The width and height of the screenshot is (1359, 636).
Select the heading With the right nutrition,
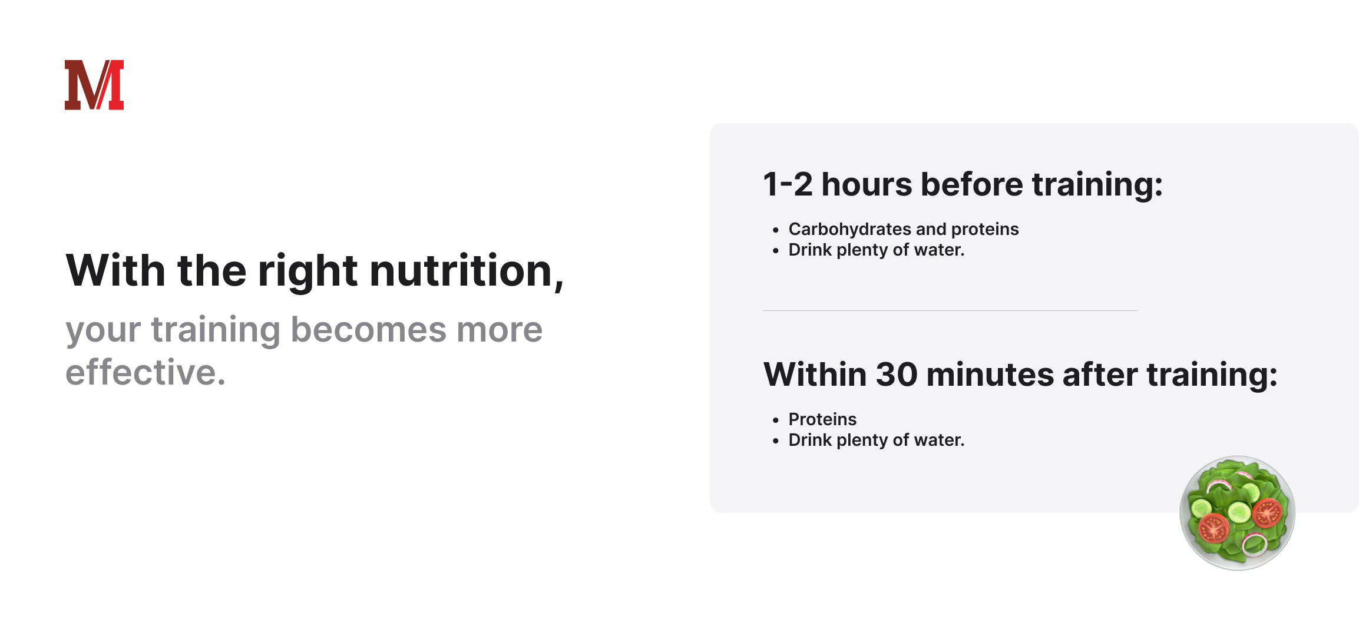tap(315, 271)
